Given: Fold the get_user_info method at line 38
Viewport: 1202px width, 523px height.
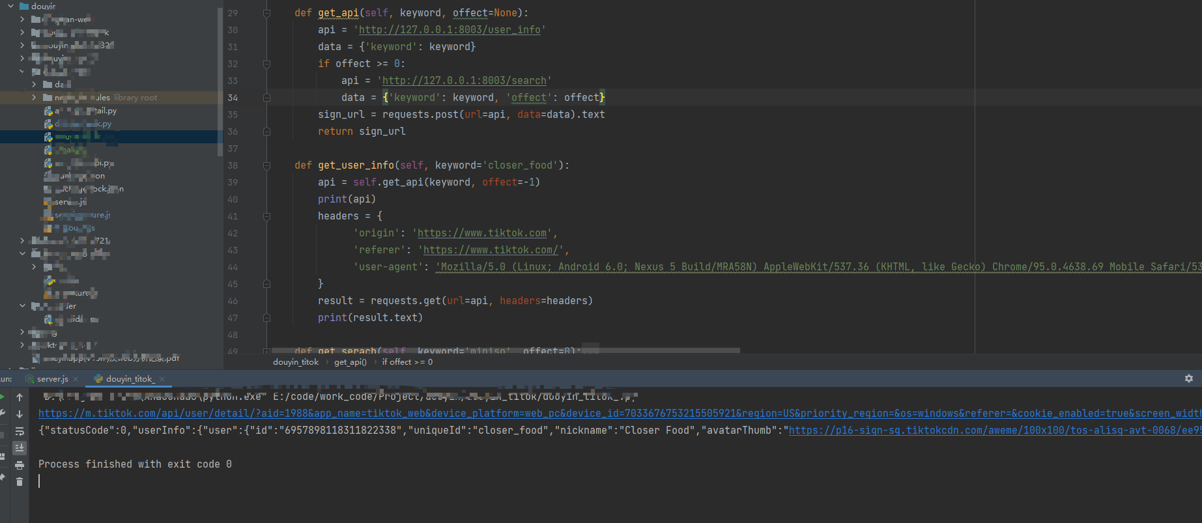Looking at the screenshot, I should (266, 165).
